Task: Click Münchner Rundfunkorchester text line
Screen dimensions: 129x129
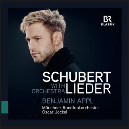Action: coord(71,107)
